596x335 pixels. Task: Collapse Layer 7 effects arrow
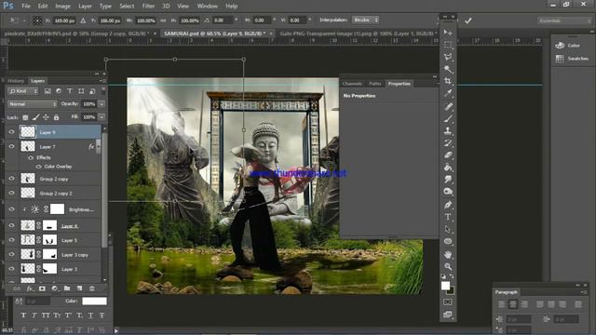(x=98, y=146)
